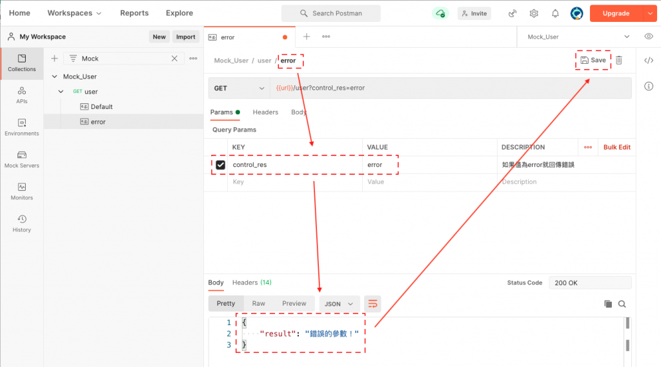This screenshot has height=367, width=661.
Task: Open the JSON format dropdown
Action: click(x=339, y=304)
